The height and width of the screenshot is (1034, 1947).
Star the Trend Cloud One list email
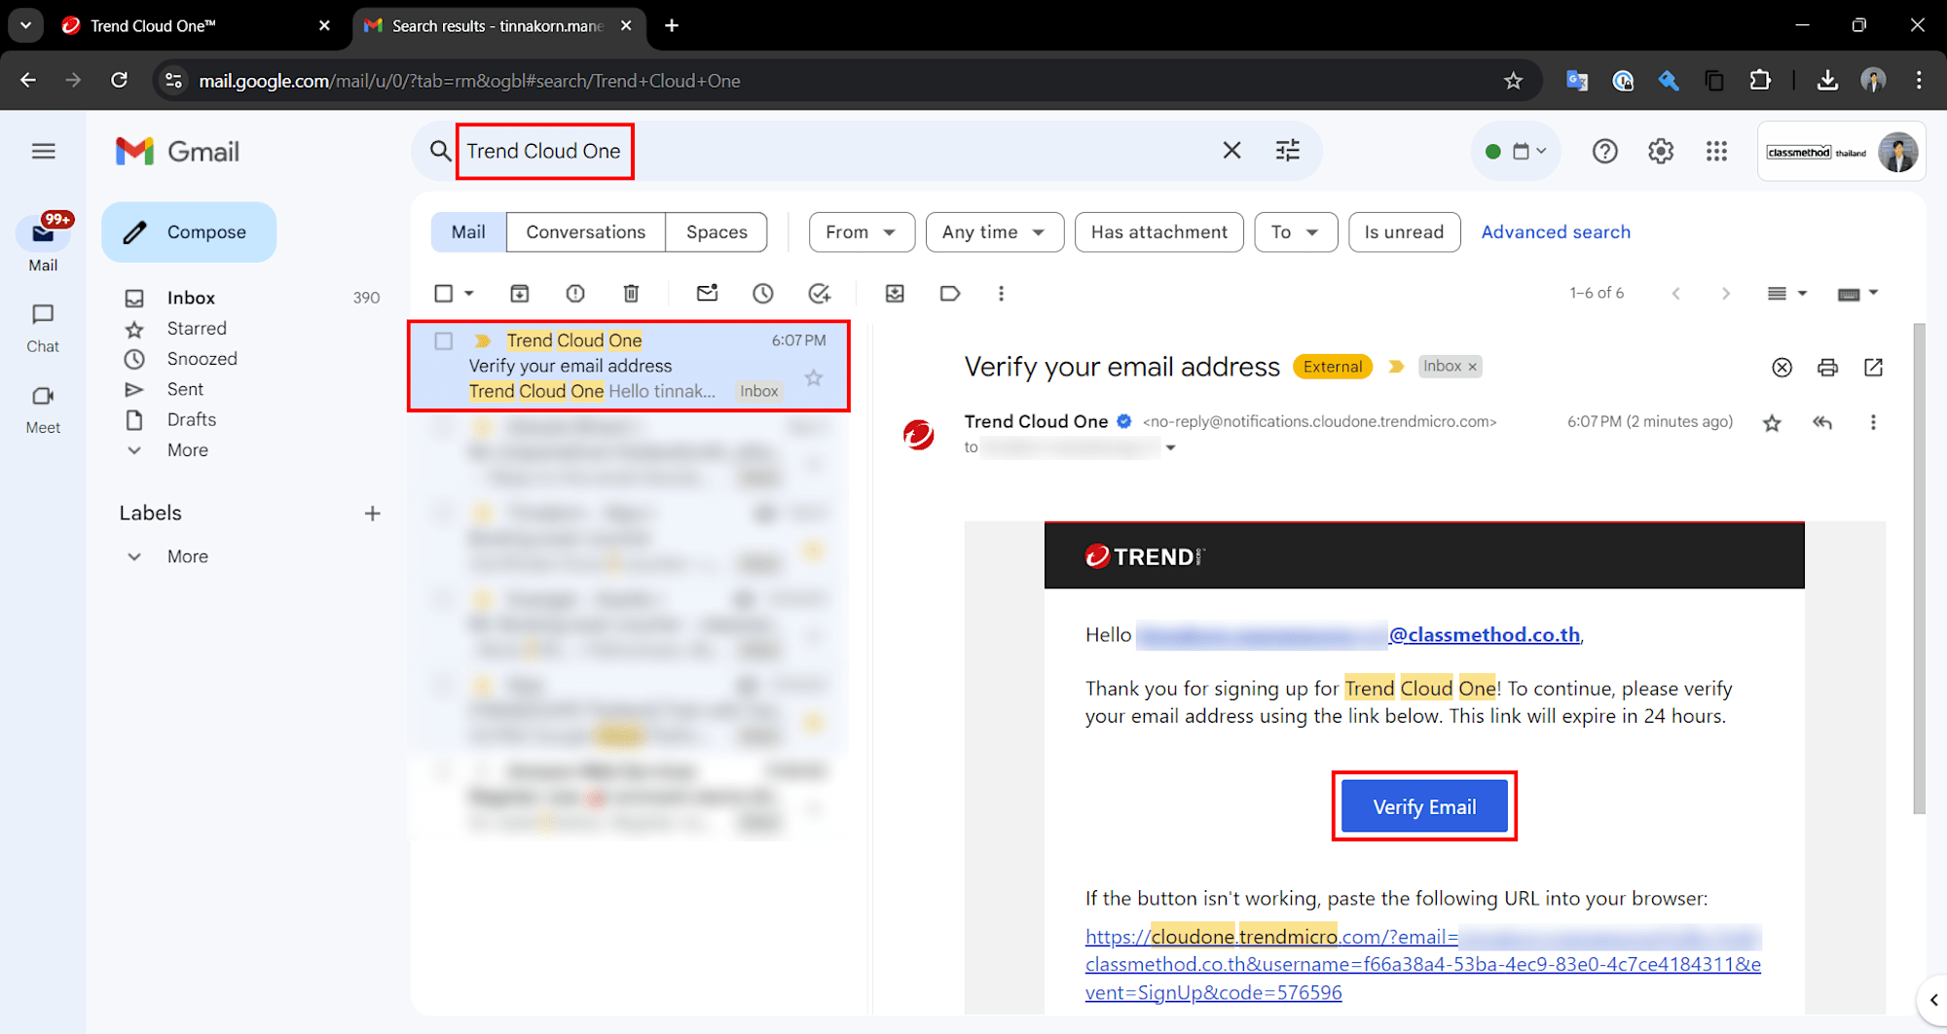point(814,377)
